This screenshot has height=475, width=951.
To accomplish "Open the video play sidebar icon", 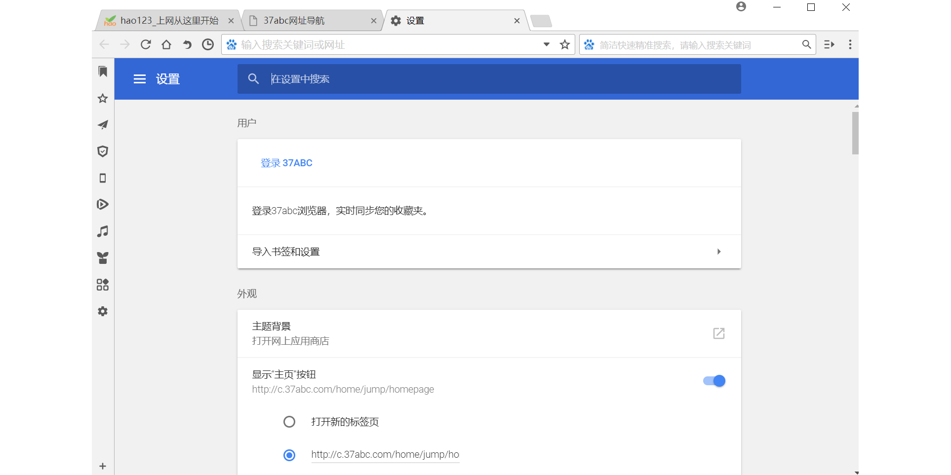I will point(103,204).
